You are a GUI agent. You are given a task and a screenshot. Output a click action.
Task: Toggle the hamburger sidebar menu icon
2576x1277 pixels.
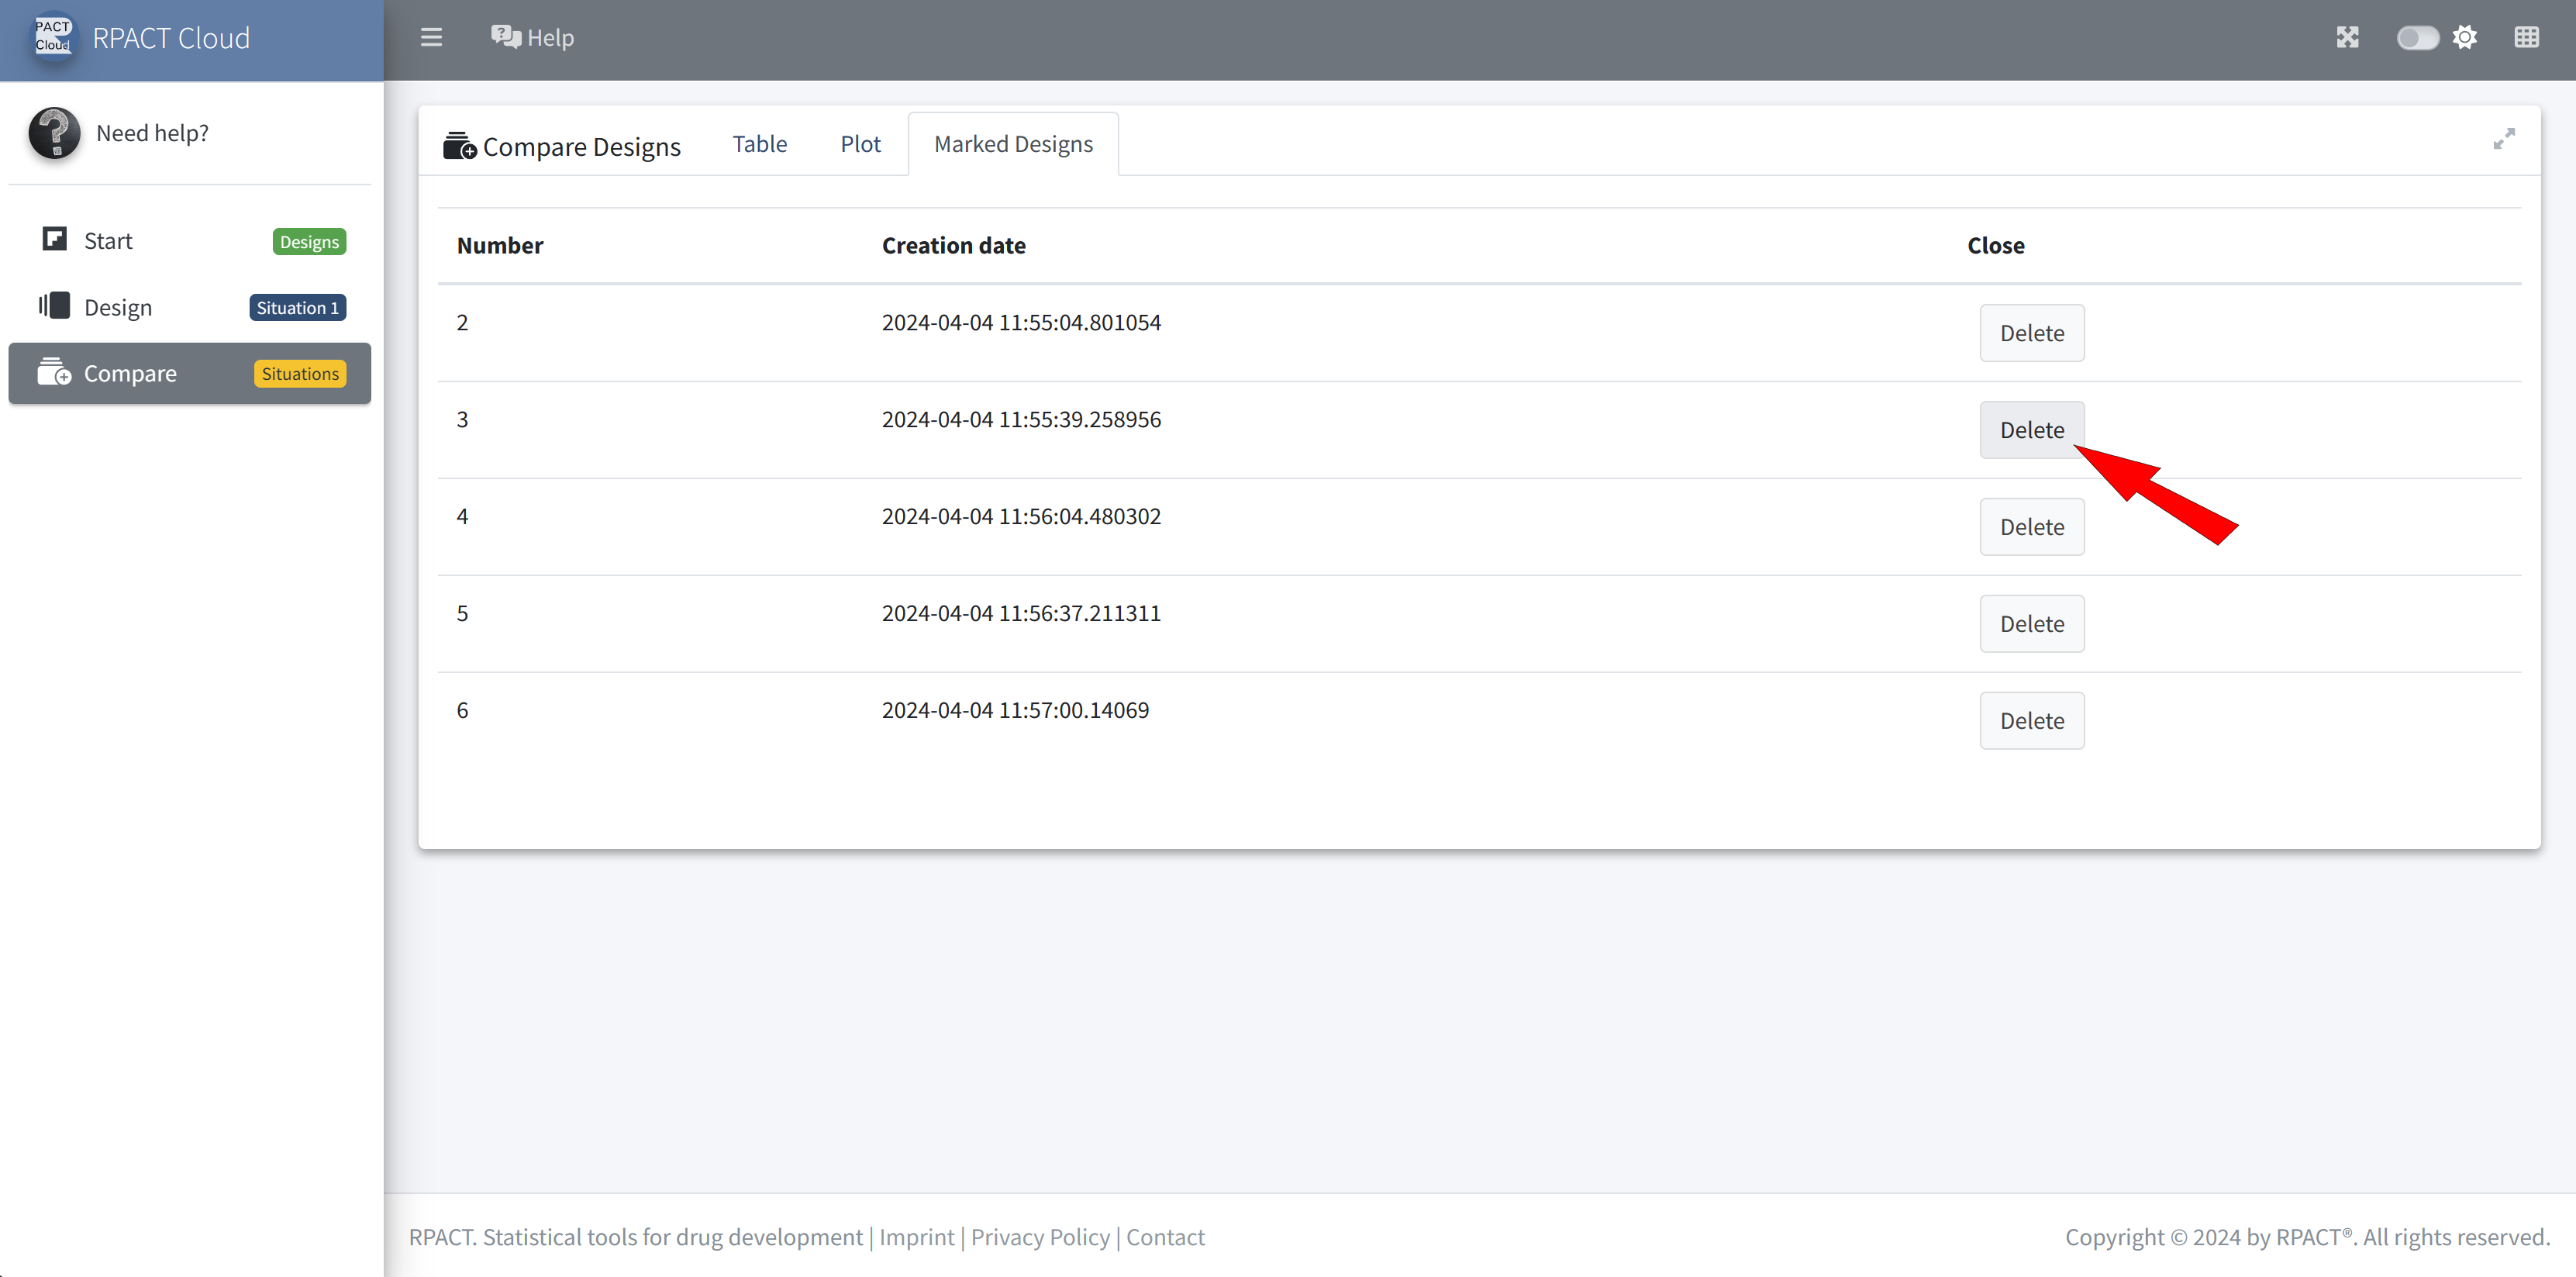pos(431,37)
